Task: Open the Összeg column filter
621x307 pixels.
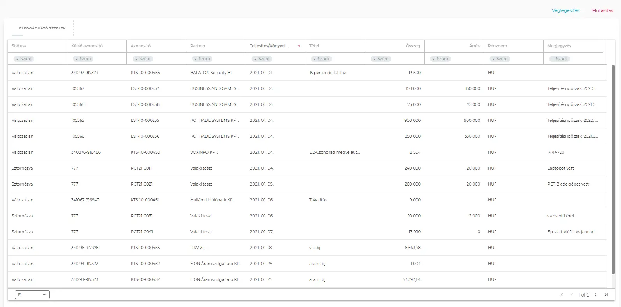Action: 381,59
